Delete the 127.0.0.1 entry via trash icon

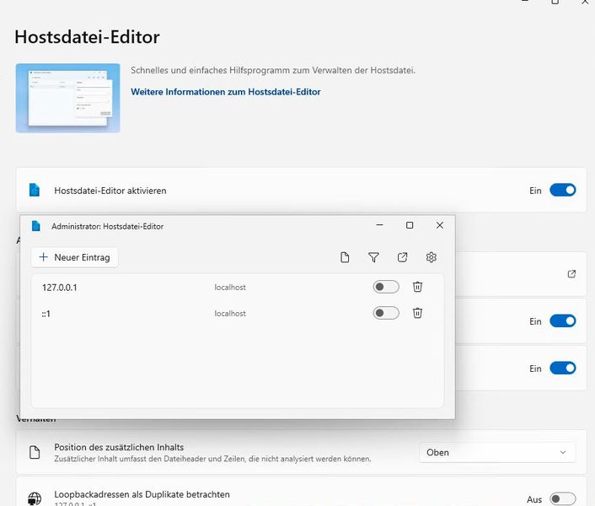click(x=417, y=287)
